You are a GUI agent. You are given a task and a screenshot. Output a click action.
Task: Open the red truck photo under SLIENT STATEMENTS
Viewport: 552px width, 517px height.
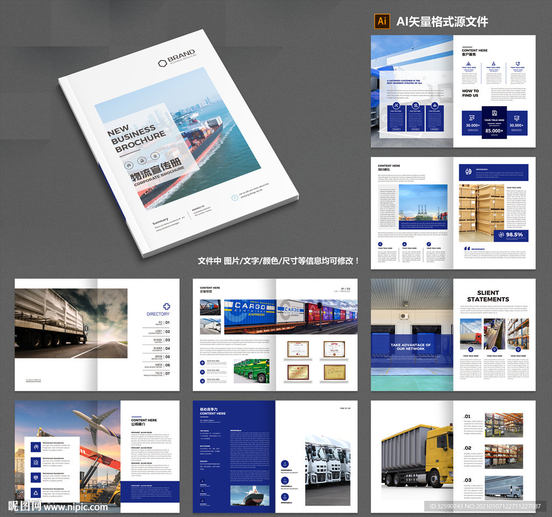pos(470,334)
